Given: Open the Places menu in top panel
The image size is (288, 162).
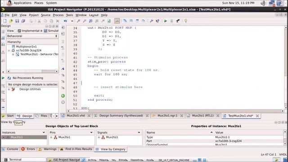Looking at the screenshot, I should tap(39, 3).
